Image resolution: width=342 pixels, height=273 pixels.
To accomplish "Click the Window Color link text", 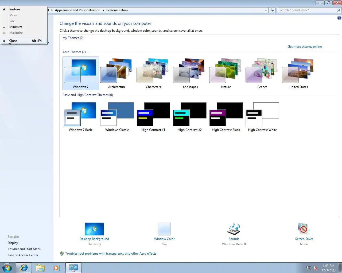I will point(164,239).
